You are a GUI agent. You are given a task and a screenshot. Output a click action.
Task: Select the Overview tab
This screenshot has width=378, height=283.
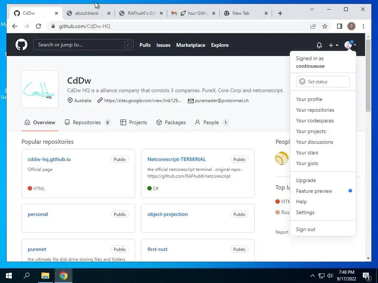[40, 122]
